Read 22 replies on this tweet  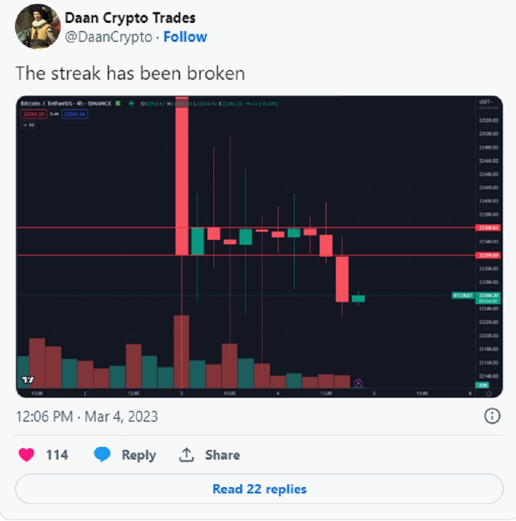pyautogui.click(x=259, y=489)
